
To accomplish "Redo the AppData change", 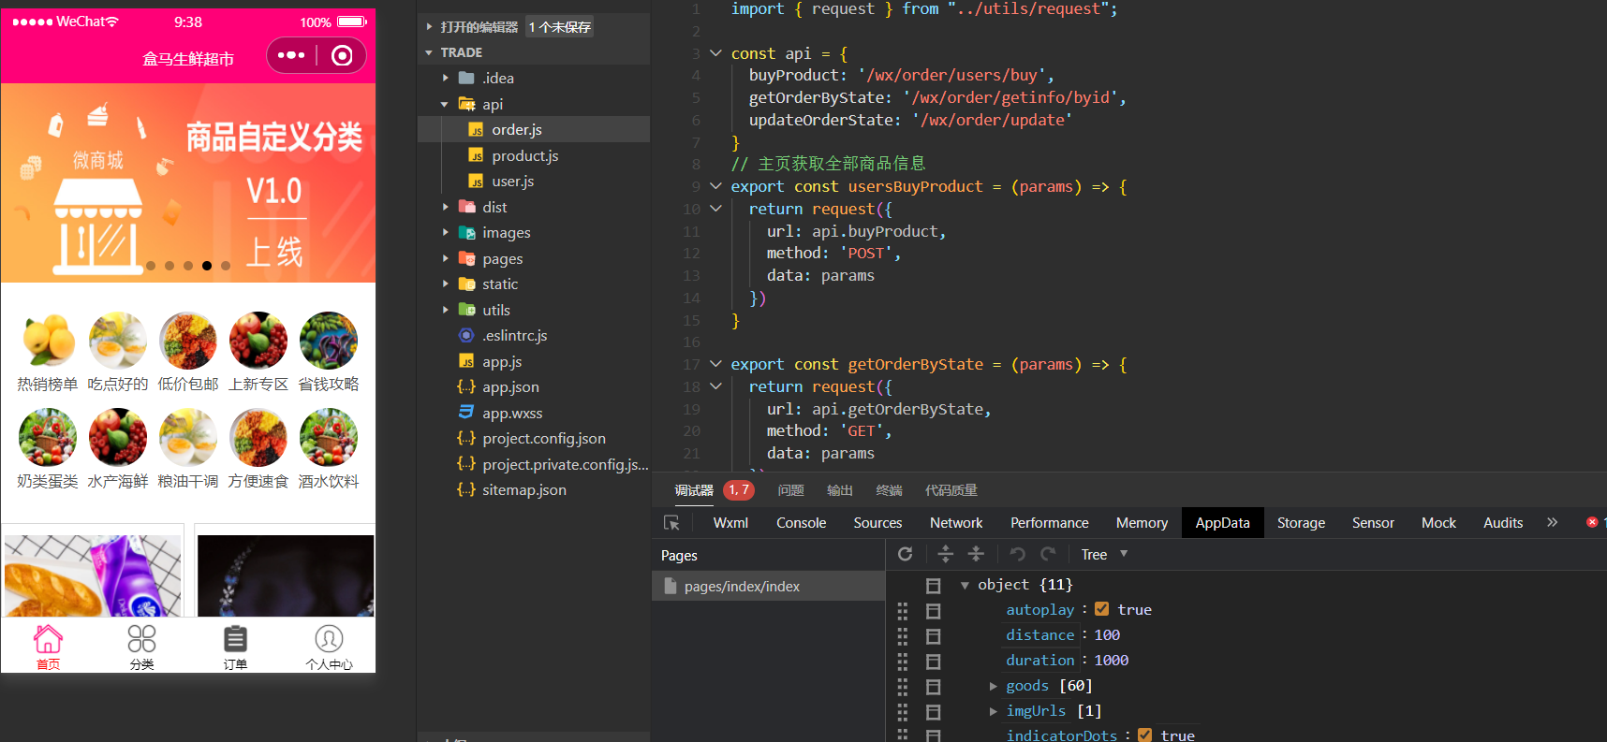I will (x=1048, y=554).
